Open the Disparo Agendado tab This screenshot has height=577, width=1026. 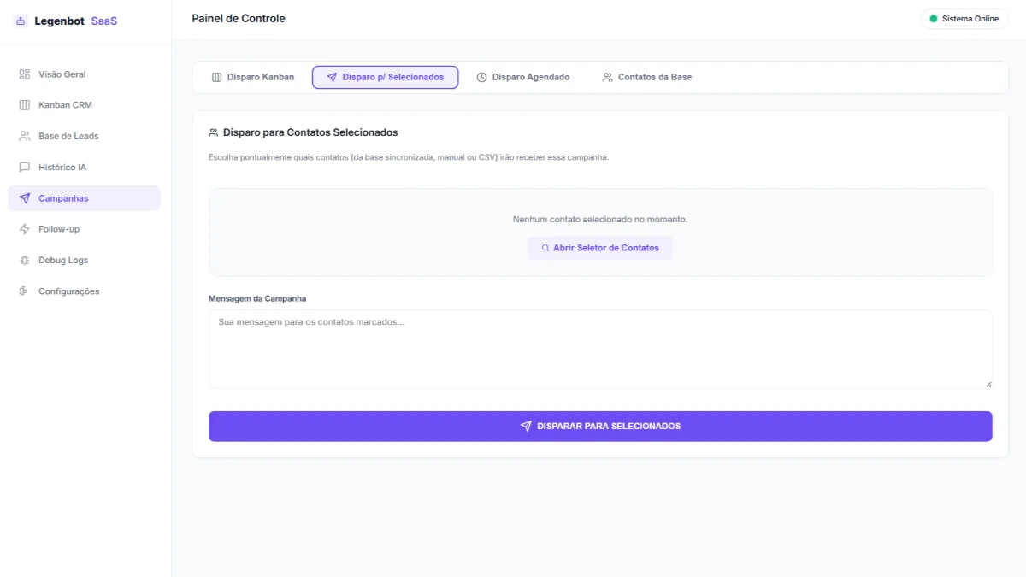point(524,77)
